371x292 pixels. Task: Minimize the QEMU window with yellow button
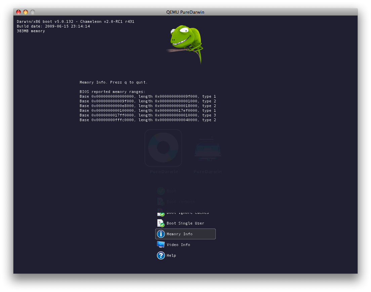tap(26, 12)
